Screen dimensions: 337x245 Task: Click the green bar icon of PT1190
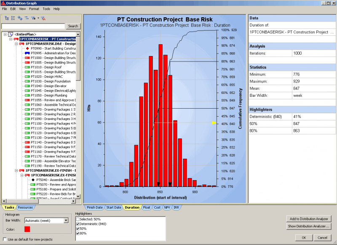coord(27,166)
